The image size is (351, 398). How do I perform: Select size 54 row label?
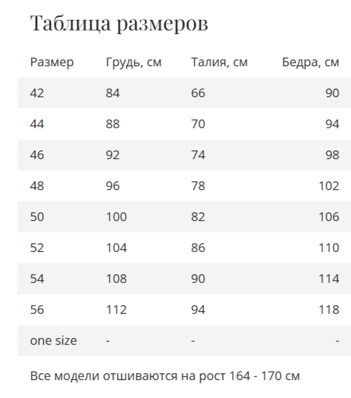click(37, 279)
